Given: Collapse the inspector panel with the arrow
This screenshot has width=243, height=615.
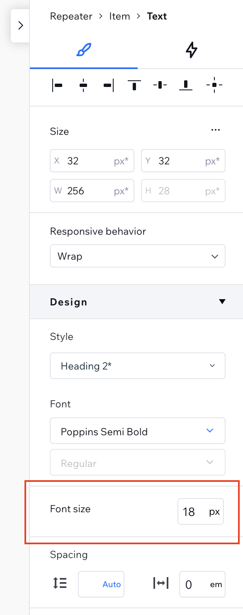Looking at the screenshot, I should tap(20, 26).
